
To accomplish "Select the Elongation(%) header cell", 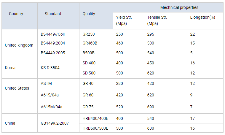I will (205, 21).
